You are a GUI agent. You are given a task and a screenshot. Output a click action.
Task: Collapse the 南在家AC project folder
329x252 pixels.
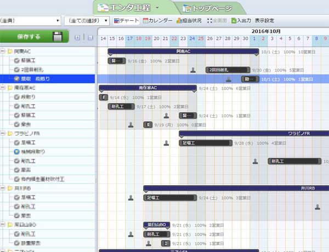tap(3, 88)
